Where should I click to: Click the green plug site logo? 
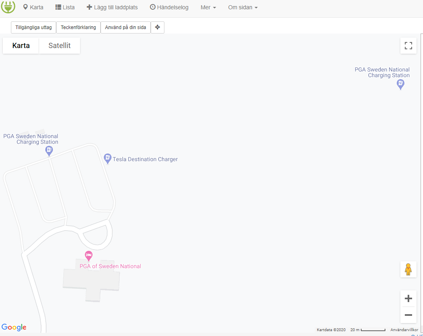coord(8,7)
